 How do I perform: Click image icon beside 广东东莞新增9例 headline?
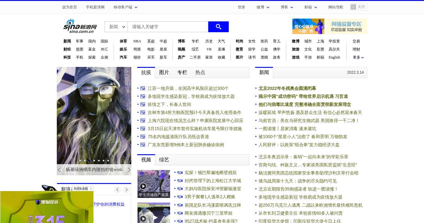pos(143,145)
